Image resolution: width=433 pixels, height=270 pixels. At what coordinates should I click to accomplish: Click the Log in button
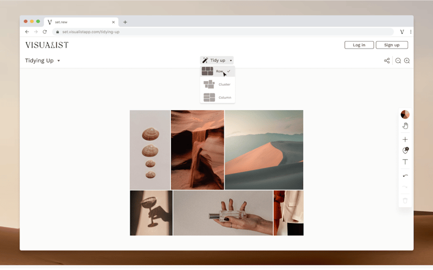pyautogui.click(x=359, y=45)
